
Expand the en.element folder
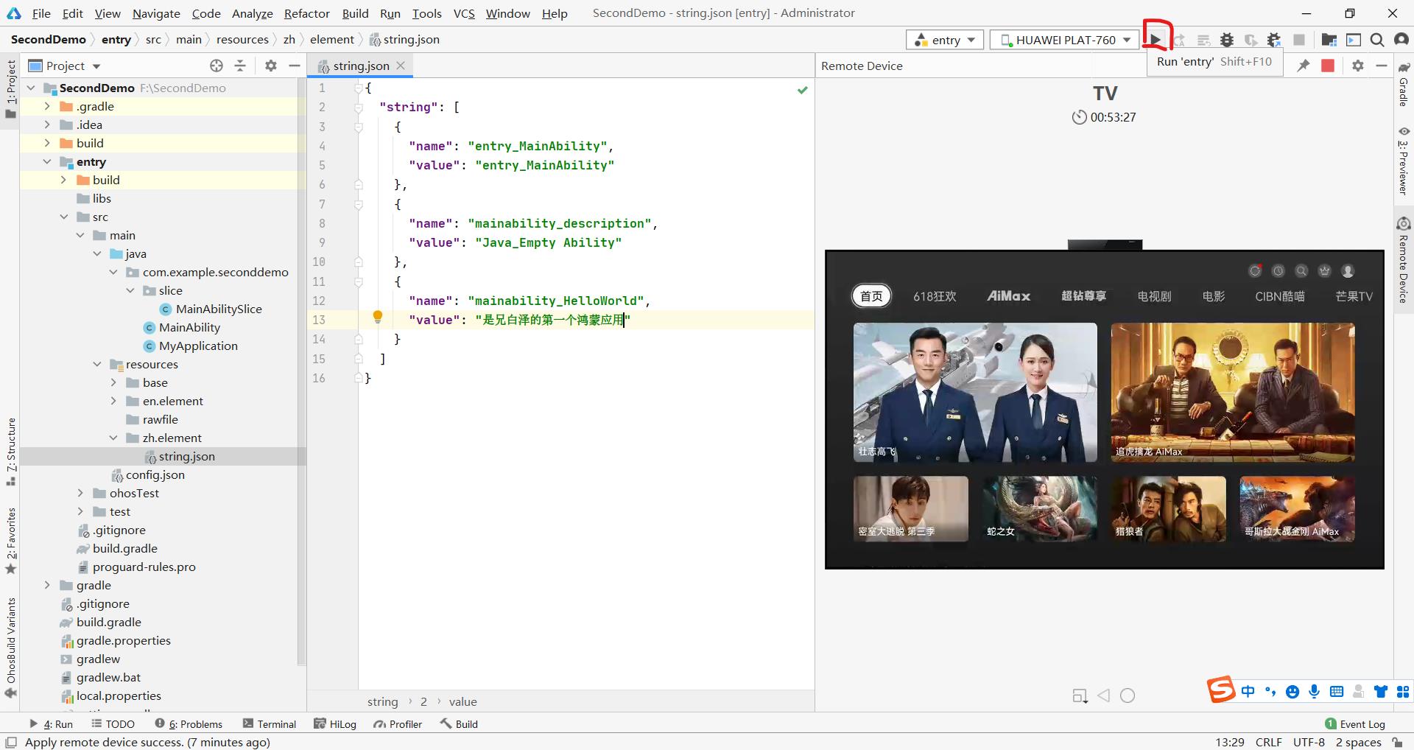[x=113, y=401]
